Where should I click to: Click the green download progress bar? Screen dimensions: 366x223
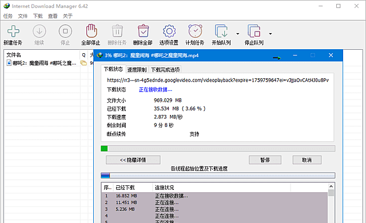click(218, 148)
